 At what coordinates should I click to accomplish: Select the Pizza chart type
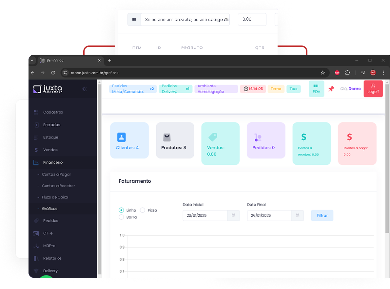point(143,210)
